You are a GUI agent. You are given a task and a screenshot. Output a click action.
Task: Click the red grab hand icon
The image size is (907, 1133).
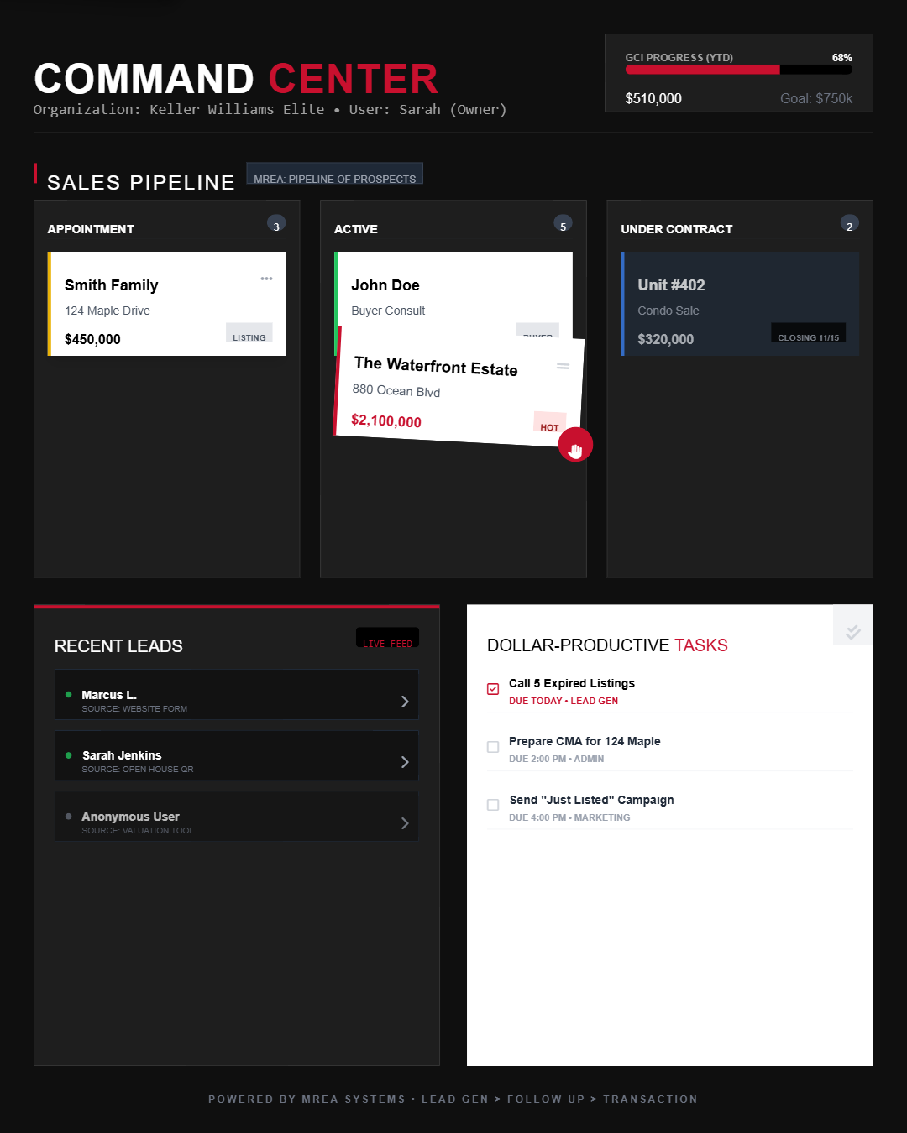[x=575, y=446]
